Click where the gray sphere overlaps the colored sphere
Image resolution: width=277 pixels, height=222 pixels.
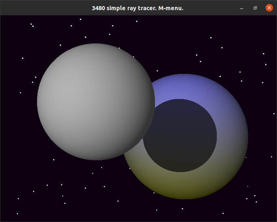click(x=147, y=122)
